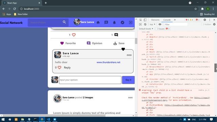
Task: Open the discover compass icon
Action: tap(122, 22)
